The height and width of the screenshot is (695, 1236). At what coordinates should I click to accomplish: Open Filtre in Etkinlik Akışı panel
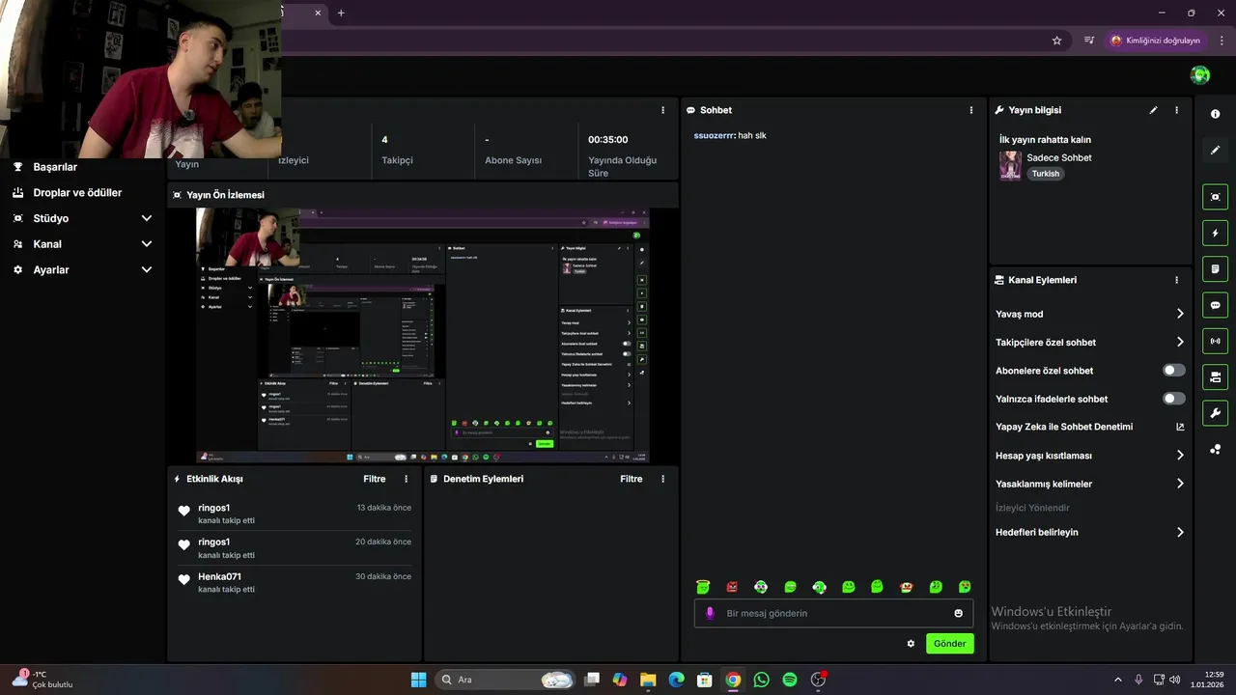[375, 479]
